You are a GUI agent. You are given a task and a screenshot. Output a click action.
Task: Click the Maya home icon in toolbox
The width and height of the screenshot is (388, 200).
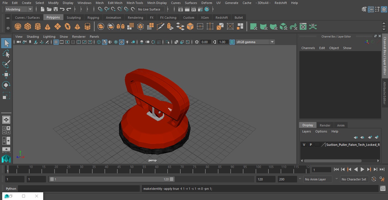point(6,158)
